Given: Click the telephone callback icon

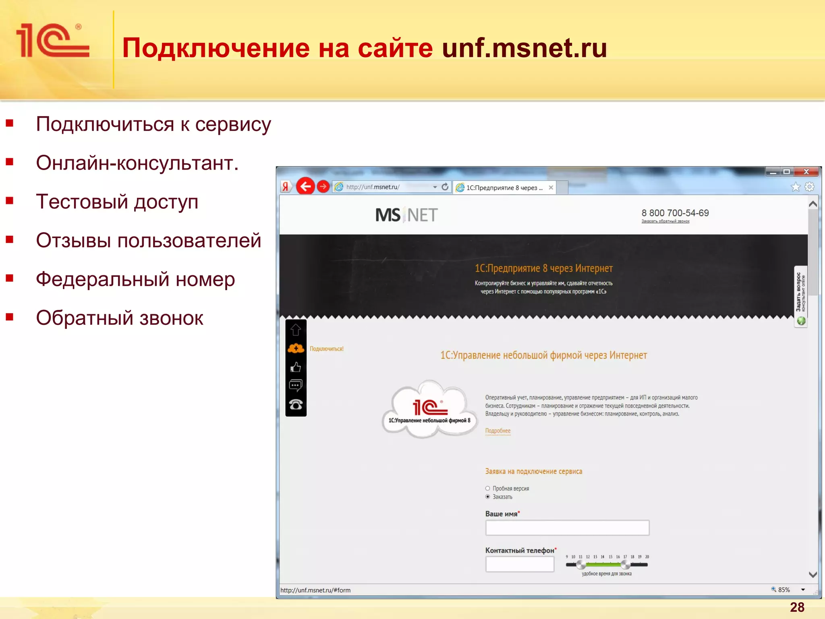Looking at the screenshot, I should (x=296, y=405).
